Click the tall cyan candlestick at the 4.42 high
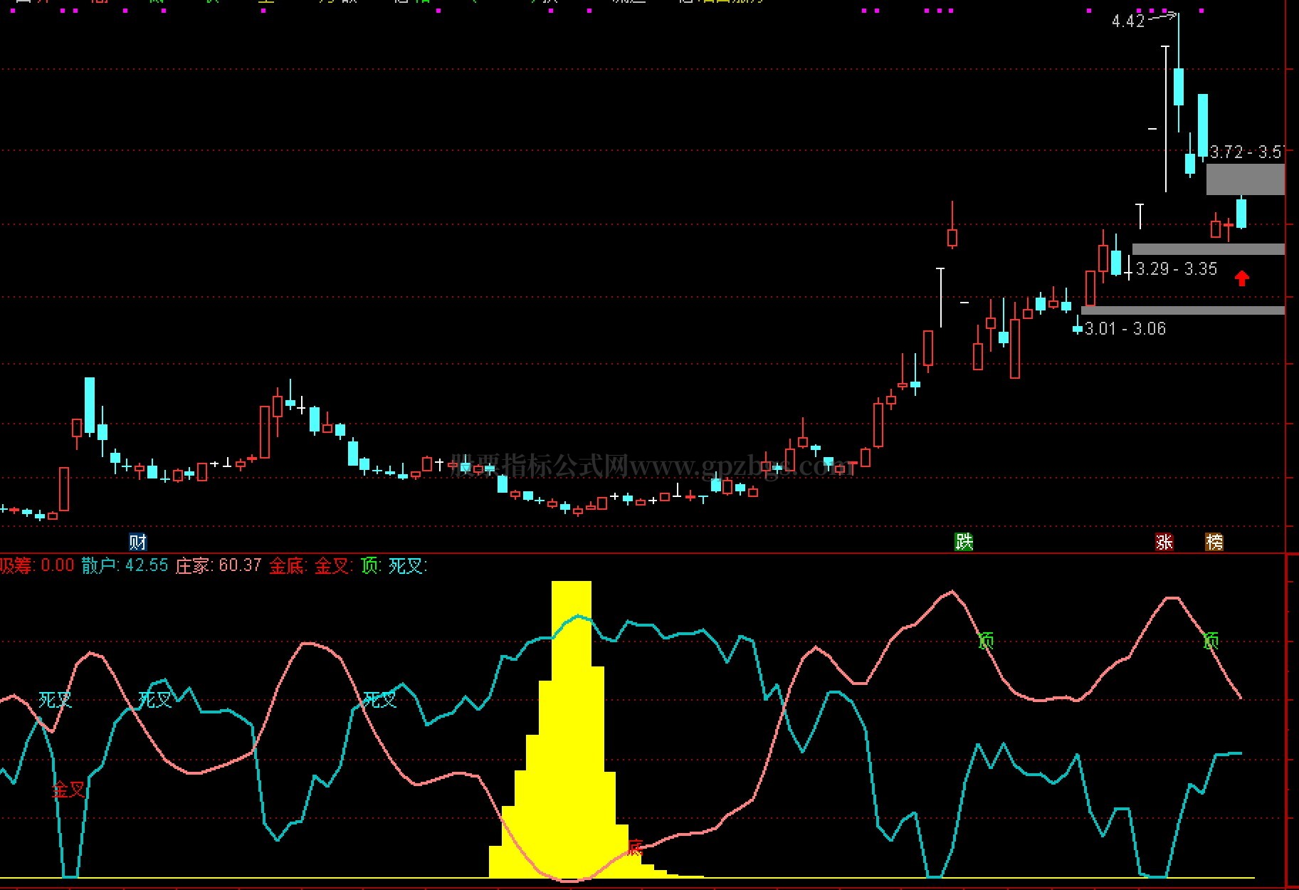Image resolution: width=1299 pixels, height=890 pixels. coord(1179,87)
